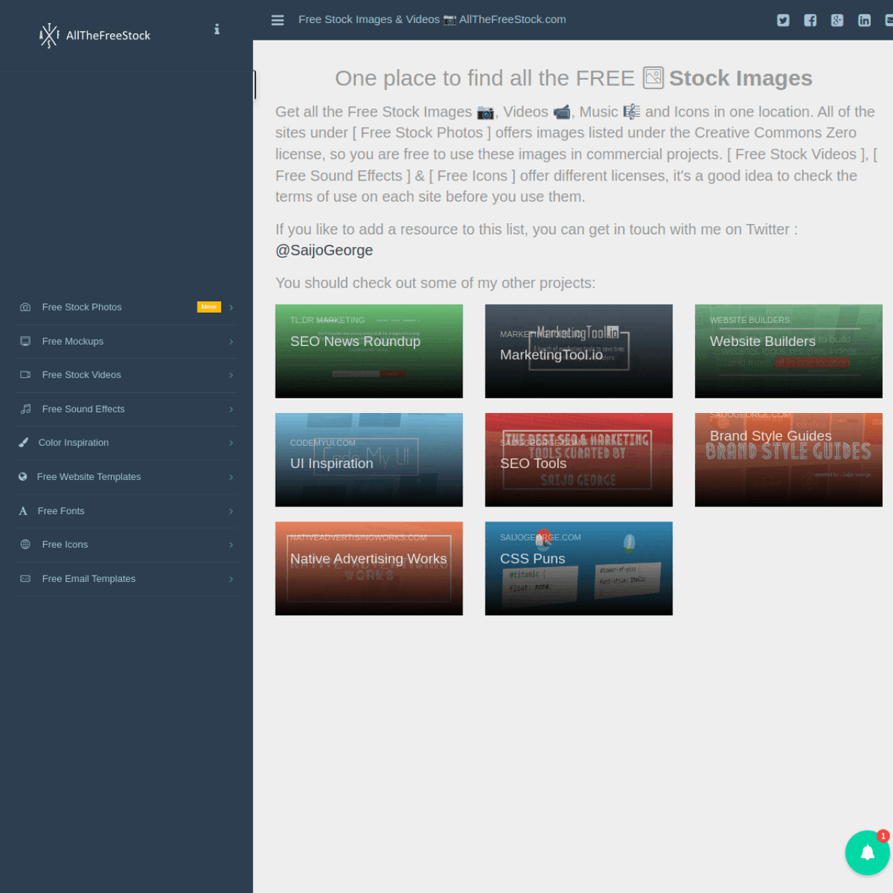Click the letter A icon beside Free Fonts
893x893 pixels.
[23, 511]
